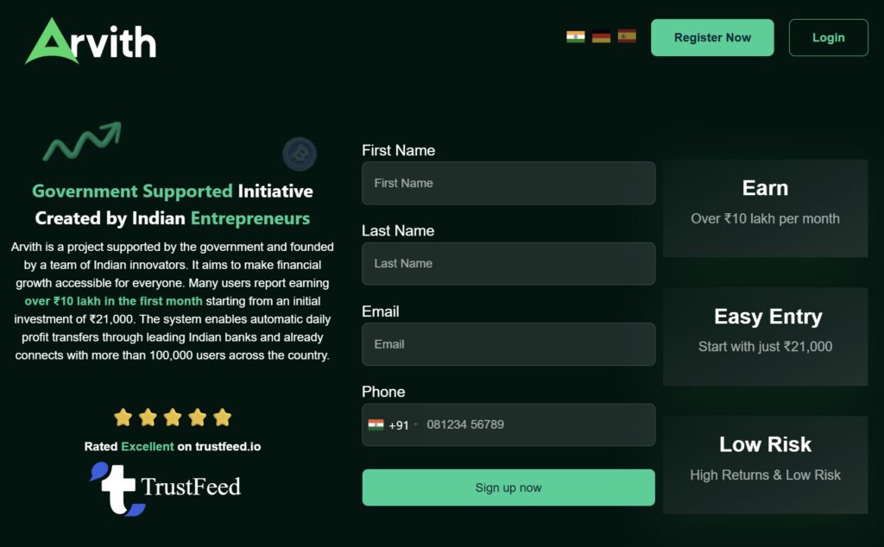Click the Bitcoin coin icon

[299, 154]
